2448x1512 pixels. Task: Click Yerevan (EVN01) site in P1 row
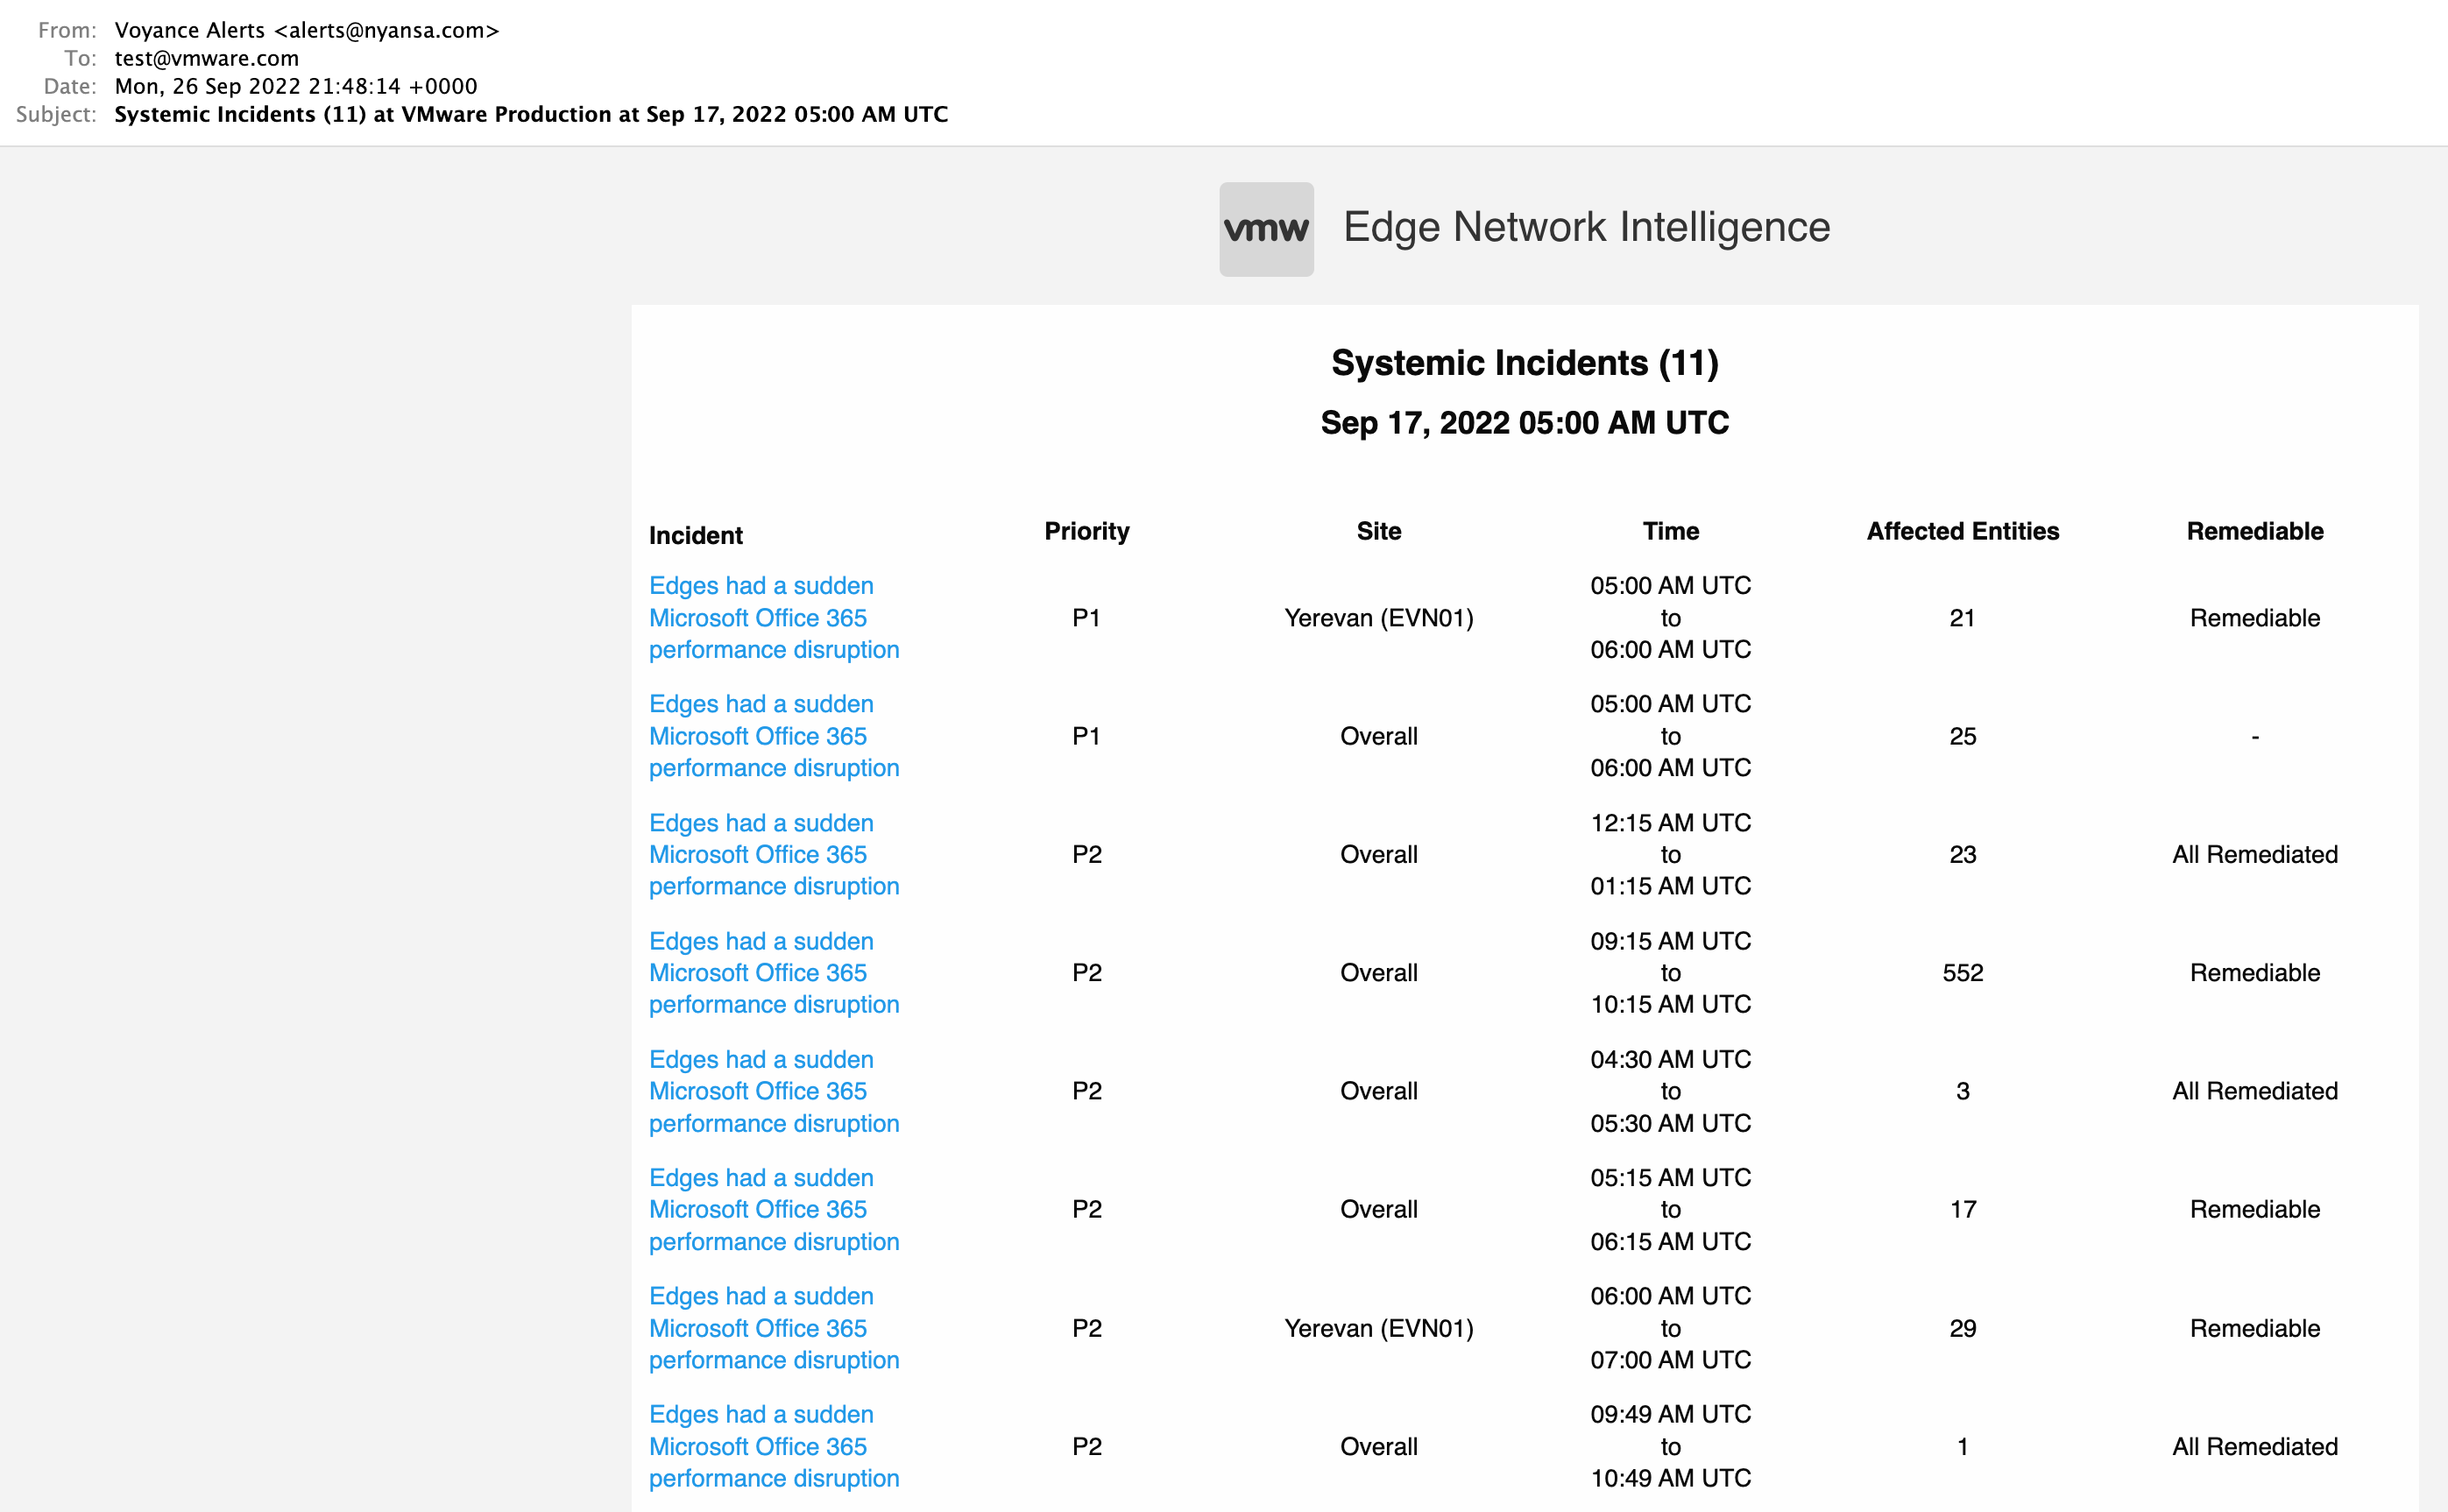click(x=1379, y=618)
